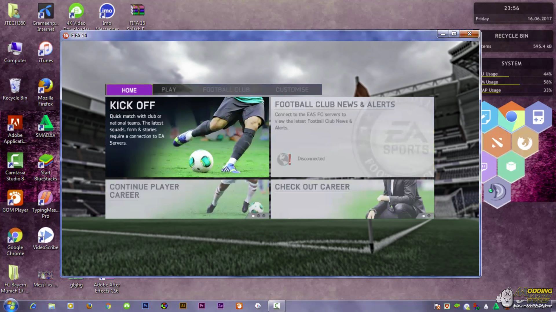
Task: Open After Effects taskbar icon
Action: coord(220,306)
